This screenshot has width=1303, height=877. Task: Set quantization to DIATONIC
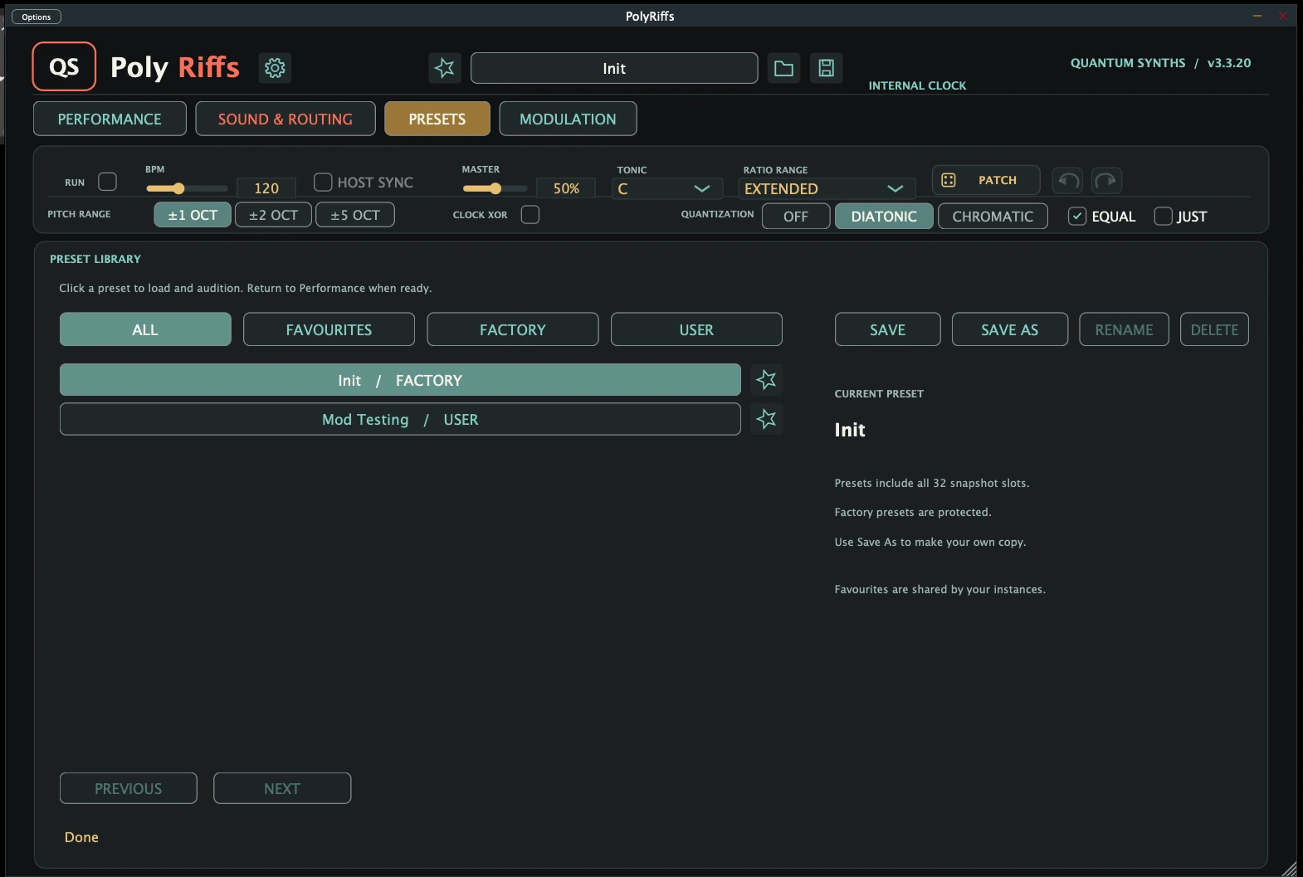coord(884,217)
